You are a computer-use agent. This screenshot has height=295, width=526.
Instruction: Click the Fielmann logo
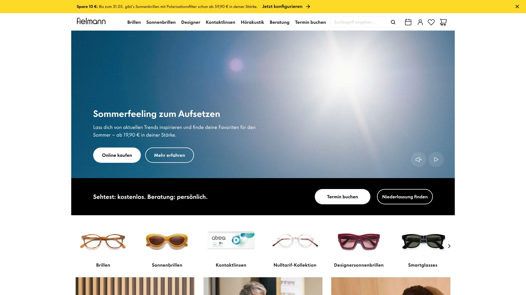[91, 21]
